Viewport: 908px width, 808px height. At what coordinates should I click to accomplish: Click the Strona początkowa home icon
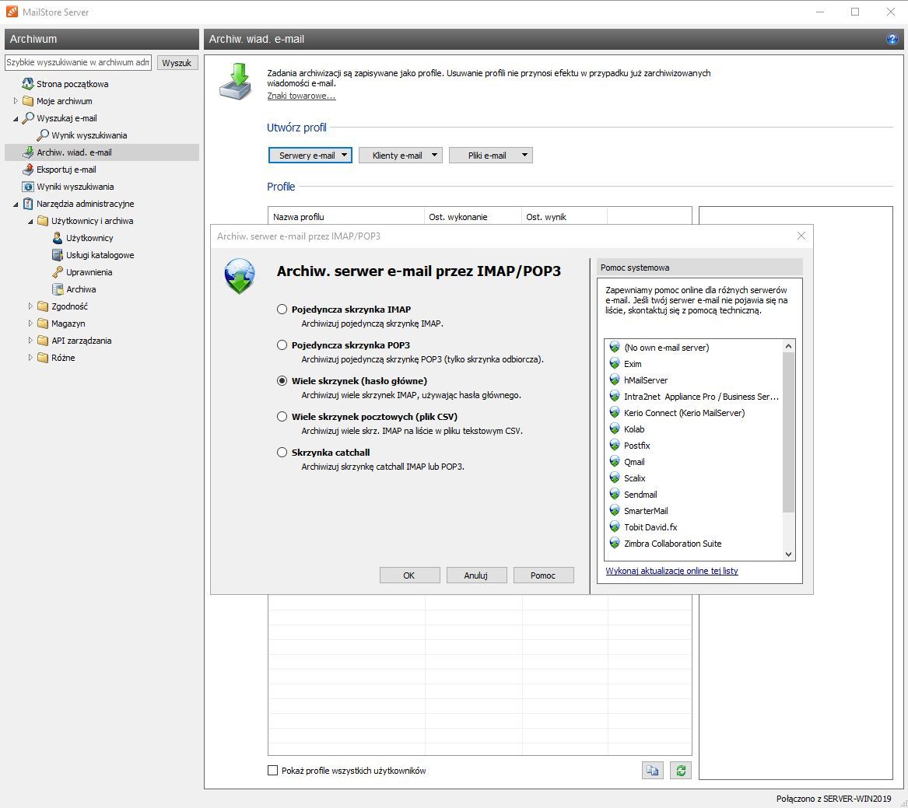28,84
